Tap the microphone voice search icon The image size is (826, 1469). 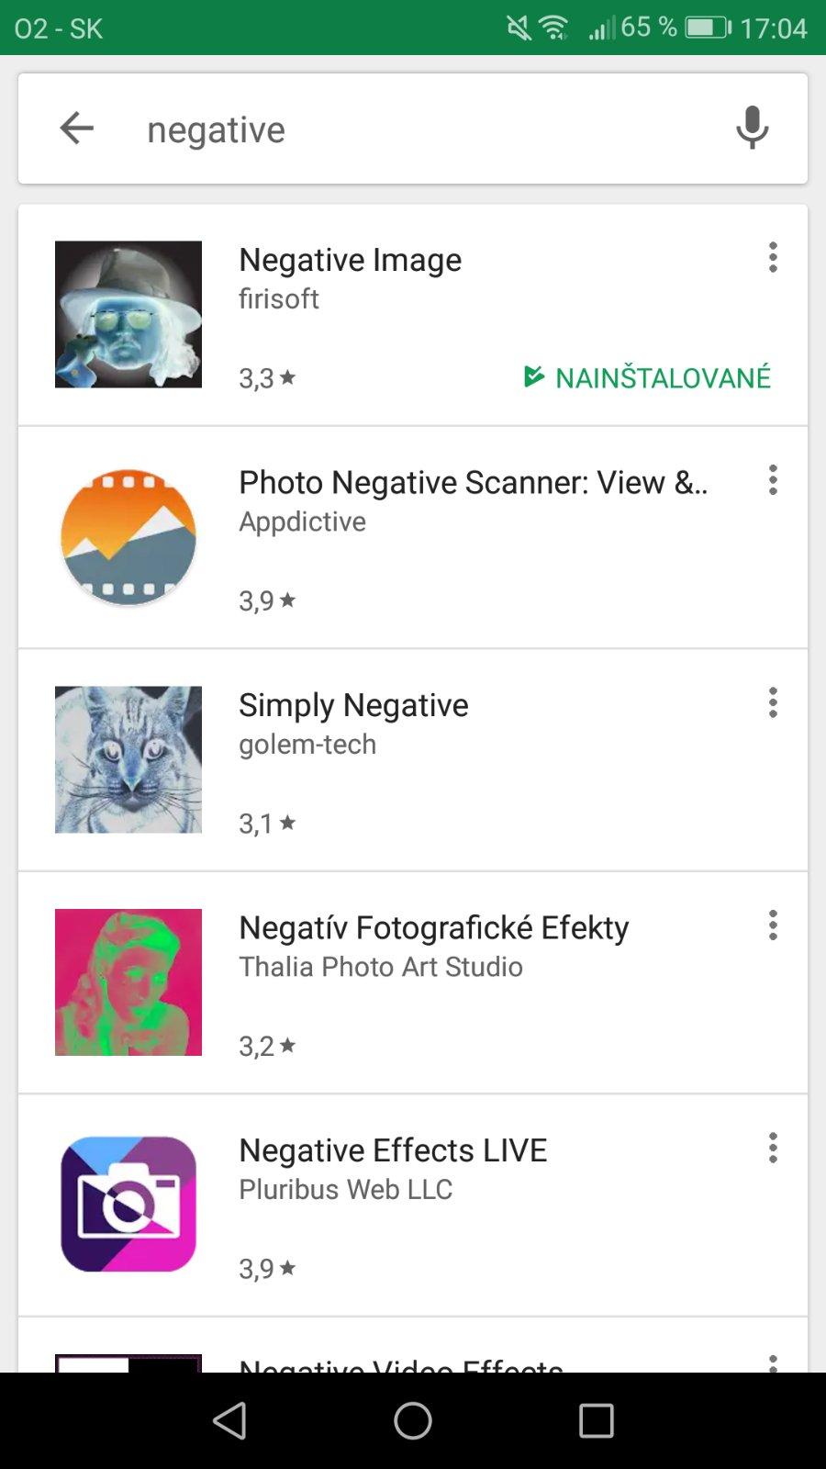[x=752, y=129]
